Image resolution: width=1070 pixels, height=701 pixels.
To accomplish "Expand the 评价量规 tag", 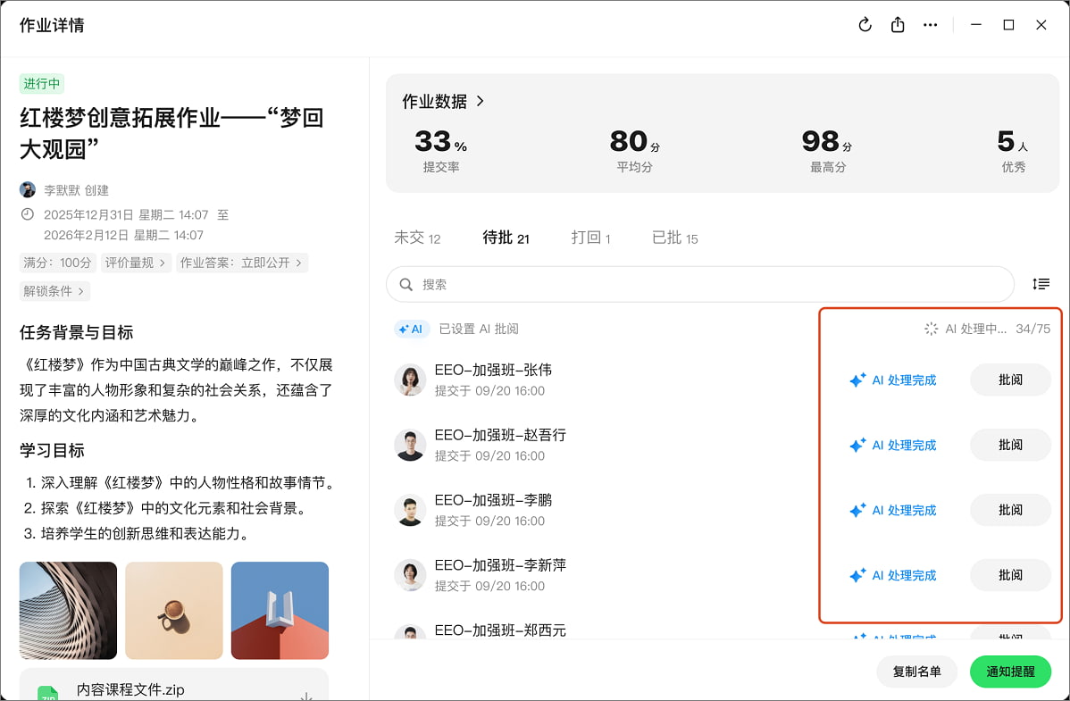I will pyautogui.click(x=136, y=263).
